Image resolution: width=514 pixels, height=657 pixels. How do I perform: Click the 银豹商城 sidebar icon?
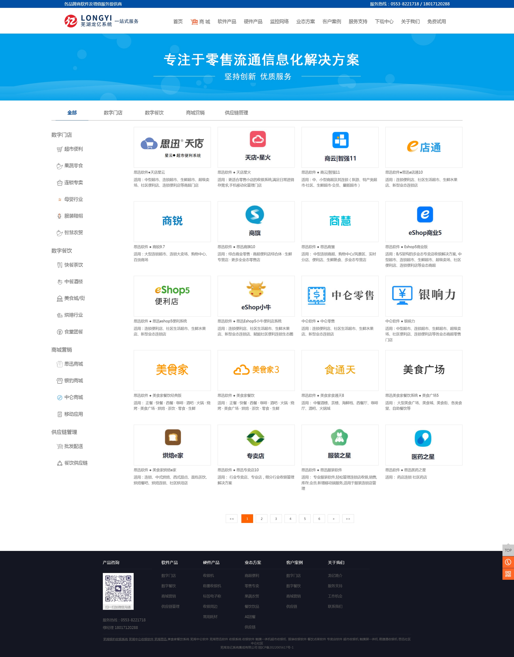click(x=60, y=381)
